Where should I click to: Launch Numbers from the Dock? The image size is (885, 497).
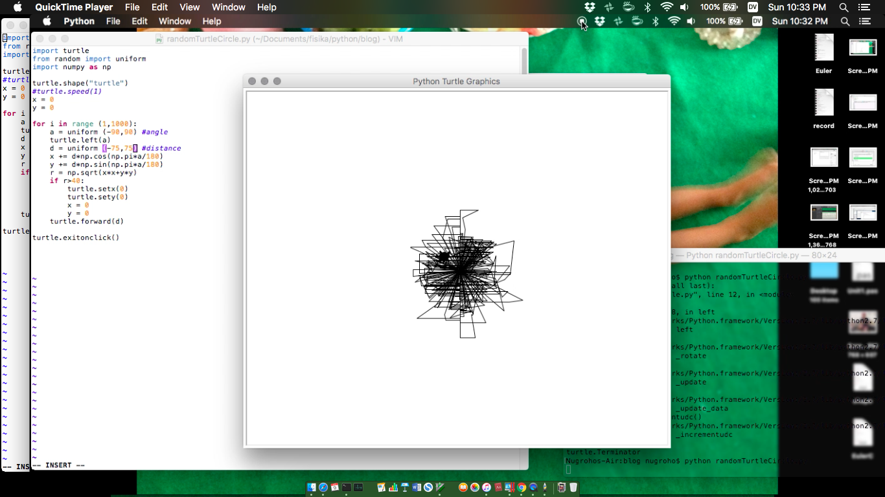pos(393,487)
